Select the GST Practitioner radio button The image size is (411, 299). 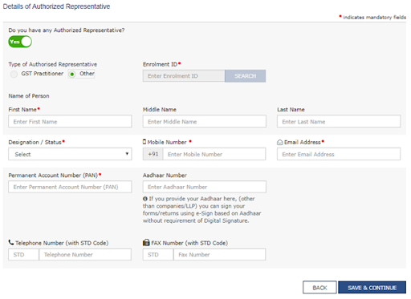point(14,74)
